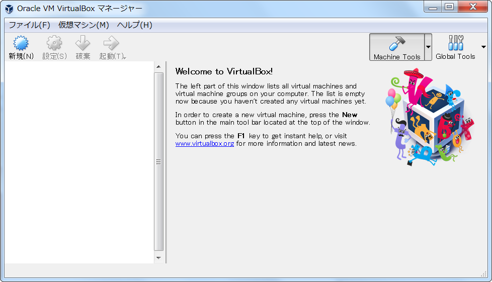This screenshot has width=492, height=282.
Task: Expand the Machine Tools dropdown arrow
Action: tap(428, 47)
